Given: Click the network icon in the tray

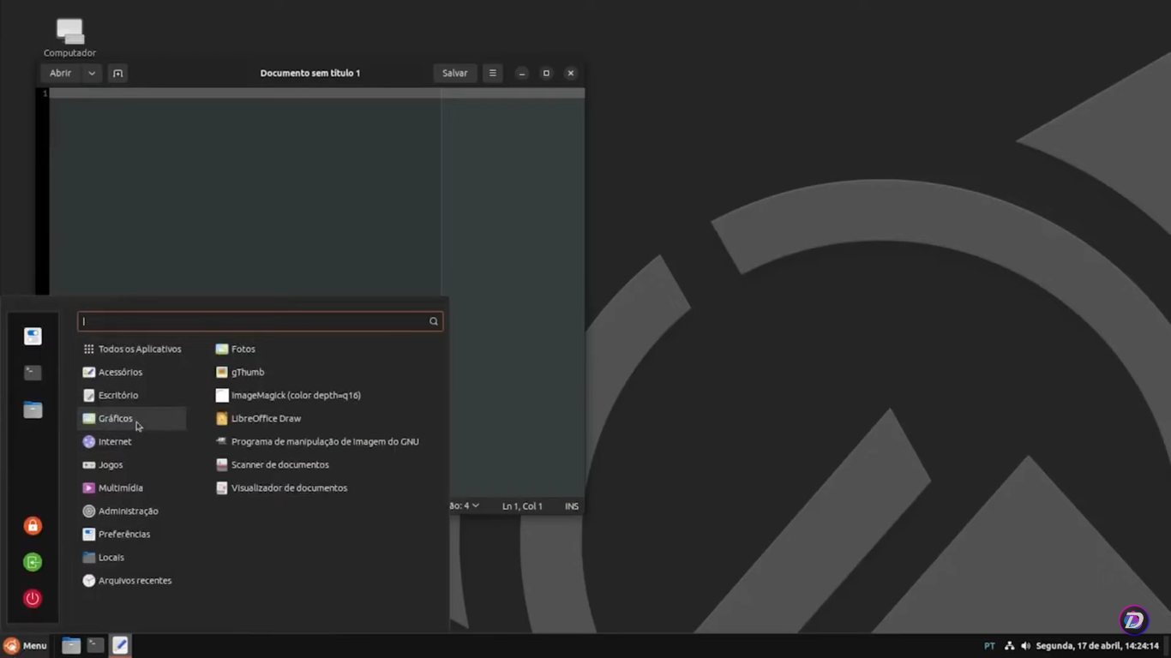Looking at the screenshot, I should coord(1008,645).
